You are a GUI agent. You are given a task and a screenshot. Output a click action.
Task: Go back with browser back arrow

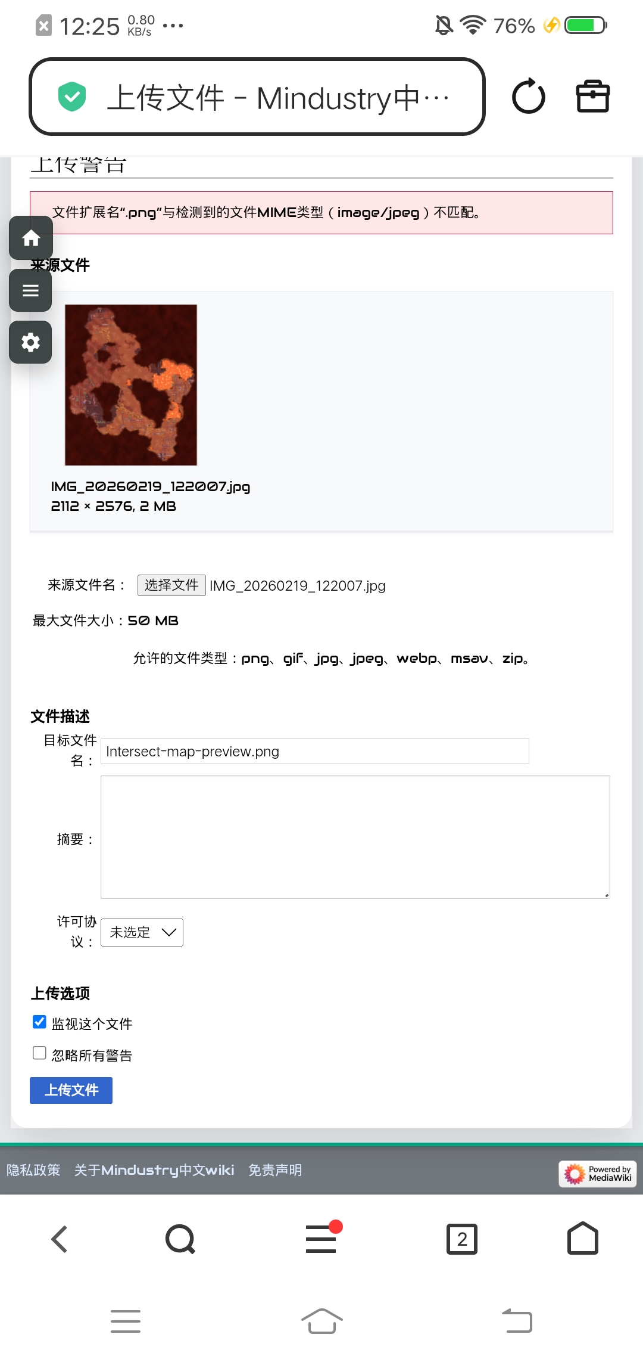tap(60, 1239)
